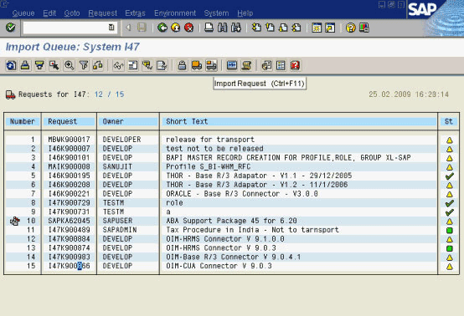
Task: Go to the last page icon
Action: point(296,28)
